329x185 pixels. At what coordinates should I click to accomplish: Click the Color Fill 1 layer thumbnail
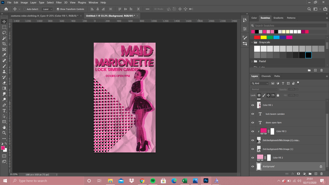[x=259, y=105]
